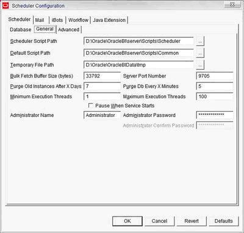Click the Administrator Password field

[215, 115]
